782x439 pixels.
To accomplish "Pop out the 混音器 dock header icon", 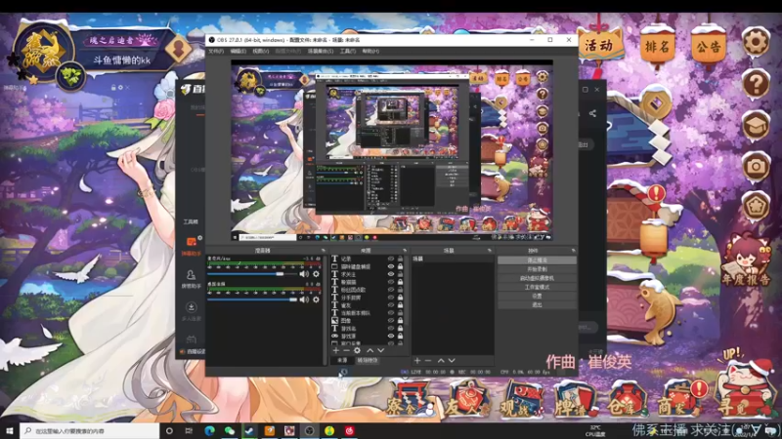I will pyautogui.click(x=323, y=251).
